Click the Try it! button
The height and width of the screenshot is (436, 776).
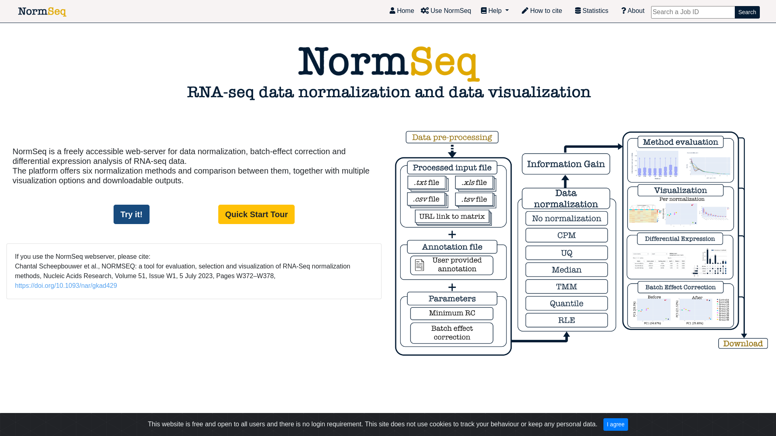point(131,214)
